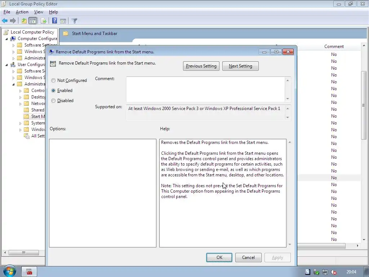This screenshot has width=369, height=277.
Task: Open the Help menu
Action: pyautogui.click(x=53, y=12)
